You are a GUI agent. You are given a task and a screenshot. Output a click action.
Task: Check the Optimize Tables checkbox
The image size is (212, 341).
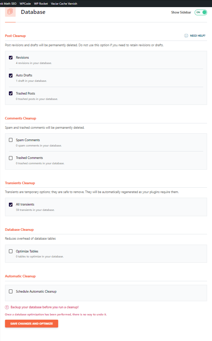click(11, 251)
